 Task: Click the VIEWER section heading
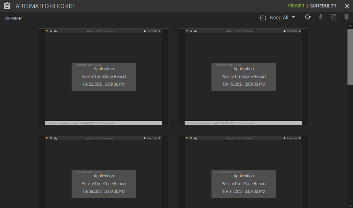tap(14, 19)
